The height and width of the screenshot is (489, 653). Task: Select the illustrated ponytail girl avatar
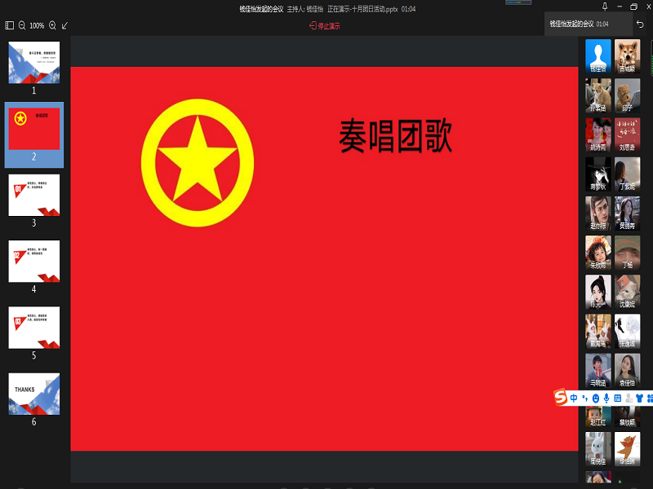click(598, 293)
